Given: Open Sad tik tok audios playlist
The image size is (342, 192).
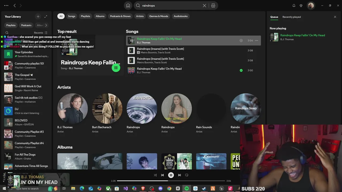Looking at the screenshot, I should [x=27, y=100].
